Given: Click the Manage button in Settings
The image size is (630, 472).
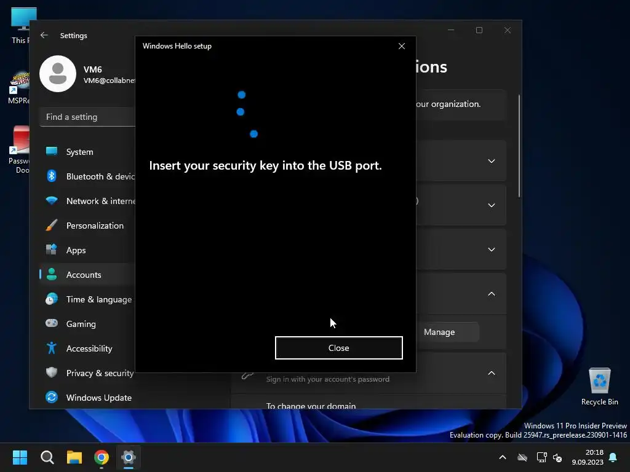Looking at the screenshot, I should [x=439, y=332].
